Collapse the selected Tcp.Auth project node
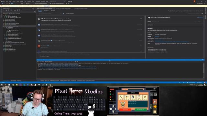Image resolution: width=207 pixels, height=116 pixels. tap(4, 26)
